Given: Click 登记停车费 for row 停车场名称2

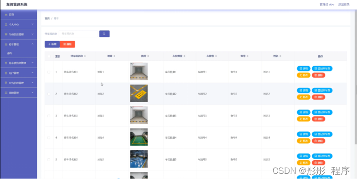Looking at the screenshot, I should pyautogui.click(x=322, y=90).
